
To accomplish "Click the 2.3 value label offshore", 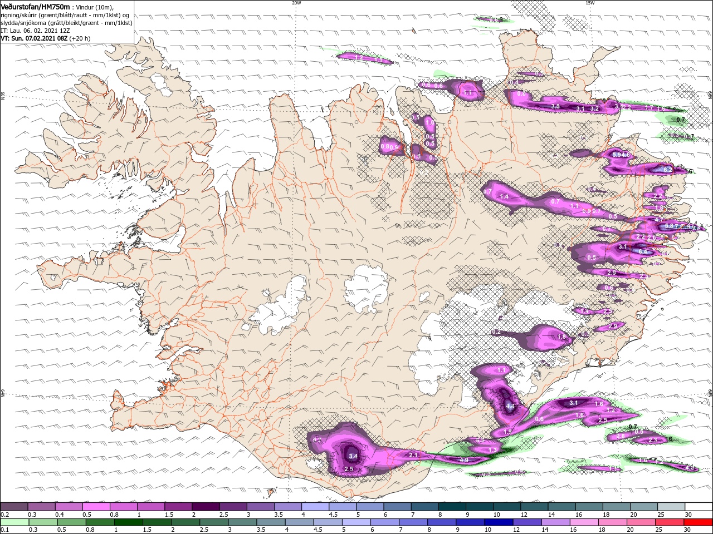I will tap(653, 440).
